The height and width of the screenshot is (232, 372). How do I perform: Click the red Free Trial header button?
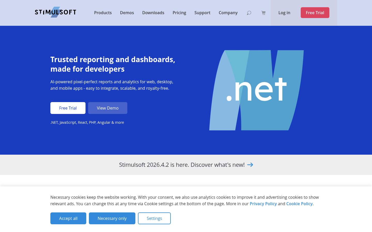click(315, 13)
